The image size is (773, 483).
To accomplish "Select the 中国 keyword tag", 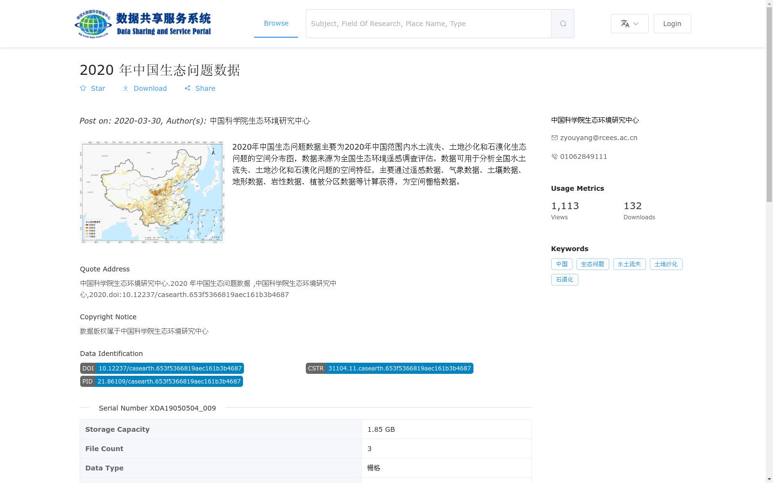I will click(x=562, y=264).
